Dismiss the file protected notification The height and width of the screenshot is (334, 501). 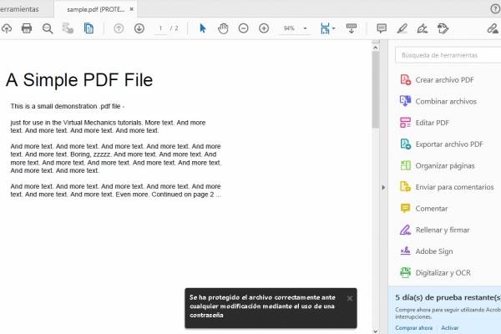tap(350, 298)
